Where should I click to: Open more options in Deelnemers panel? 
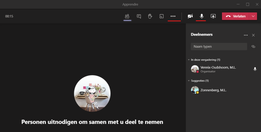coord(246,35)
